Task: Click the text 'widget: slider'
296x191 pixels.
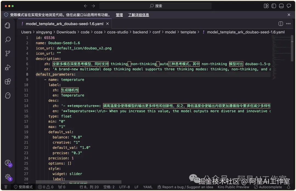Action: [x=67, y=174]
